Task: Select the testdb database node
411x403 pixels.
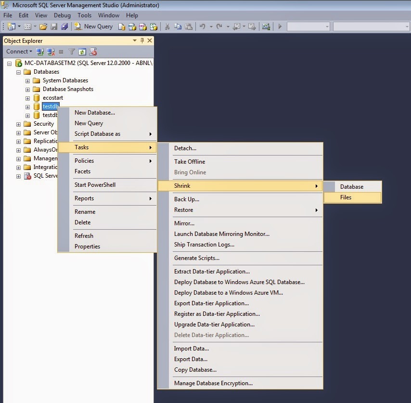Action: coord(50,106)
